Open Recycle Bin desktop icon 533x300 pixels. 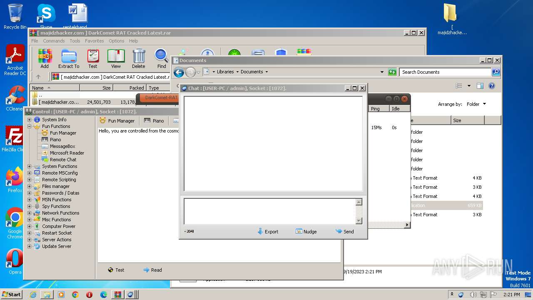tap(15, 17)
